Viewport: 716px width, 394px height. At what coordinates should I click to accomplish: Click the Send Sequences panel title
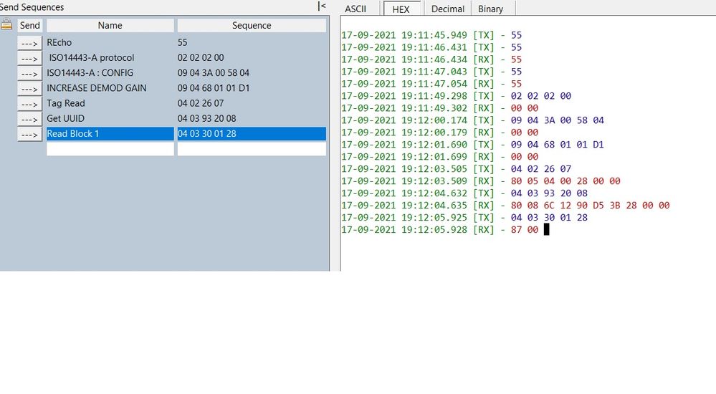(x=32, y=7)
